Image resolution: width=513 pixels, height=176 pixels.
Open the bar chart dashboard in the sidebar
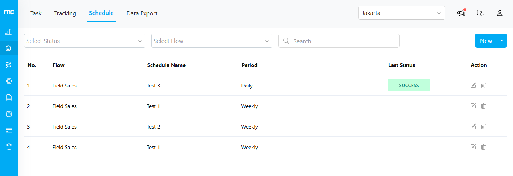click(9, 32)
